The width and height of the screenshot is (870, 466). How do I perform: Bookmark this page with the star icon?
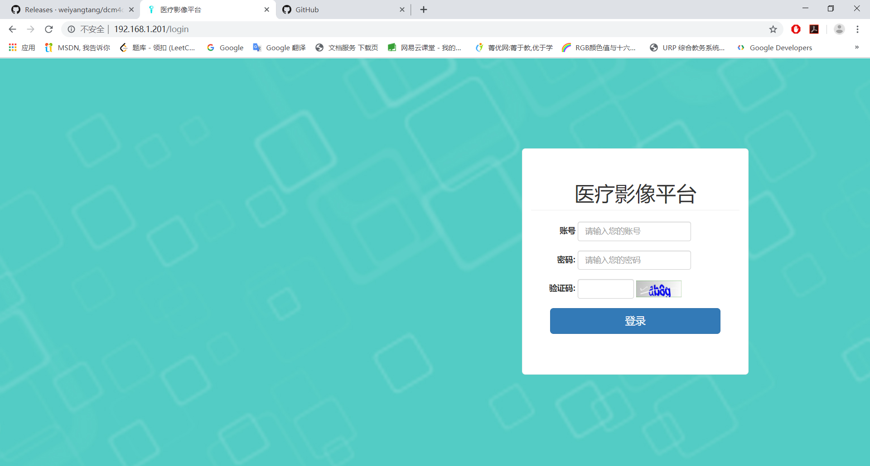point(773,29)
